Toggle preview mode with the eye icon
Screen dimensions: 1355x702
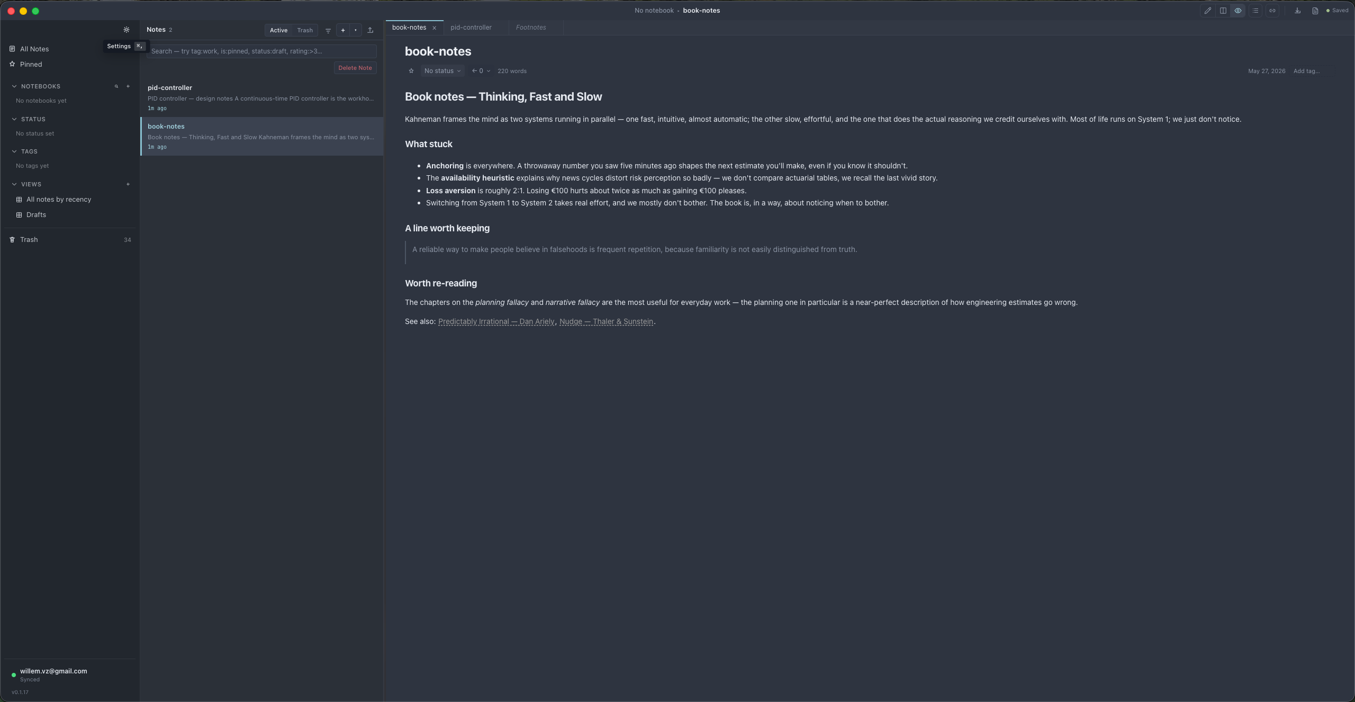pos(1238,11)
